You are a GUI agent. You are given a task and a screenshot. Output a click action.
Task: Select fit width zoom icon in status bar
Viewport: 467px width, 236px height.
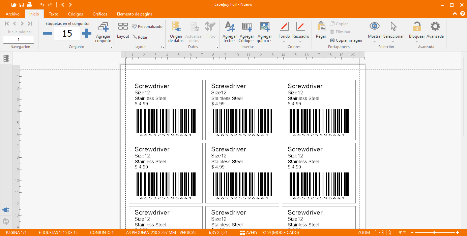[x=381, y=233]
